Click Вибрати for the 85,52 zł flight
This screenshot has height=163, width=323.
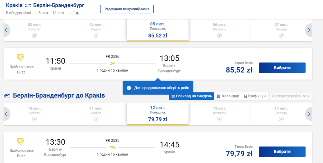coord(282,68)
